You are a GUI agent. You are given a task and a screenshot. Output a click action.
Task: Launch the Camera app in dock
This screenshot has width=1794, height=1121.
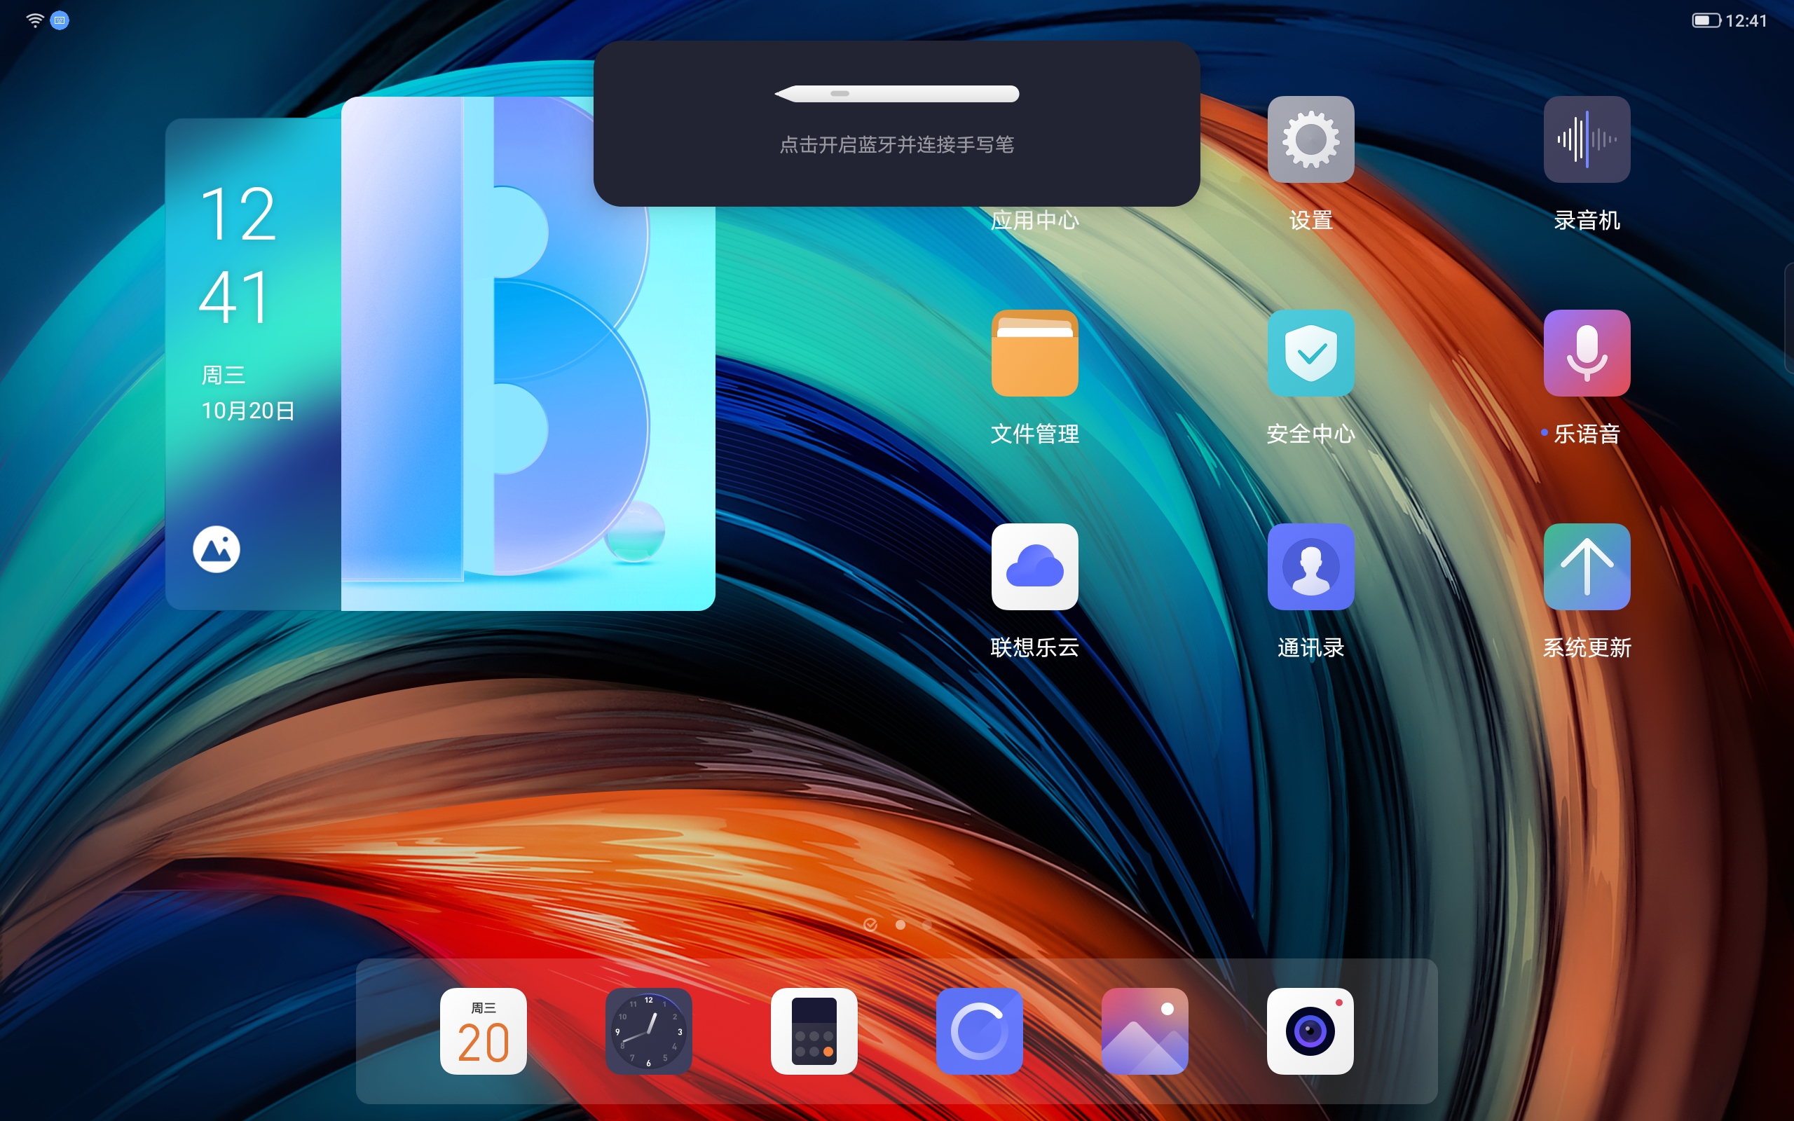[1310, 1031]
